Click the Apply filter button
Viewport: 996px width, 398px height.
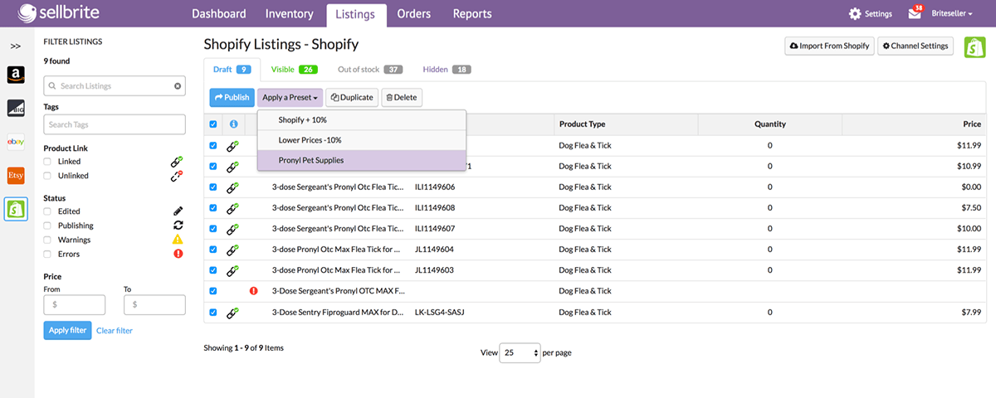pos(67,330)
